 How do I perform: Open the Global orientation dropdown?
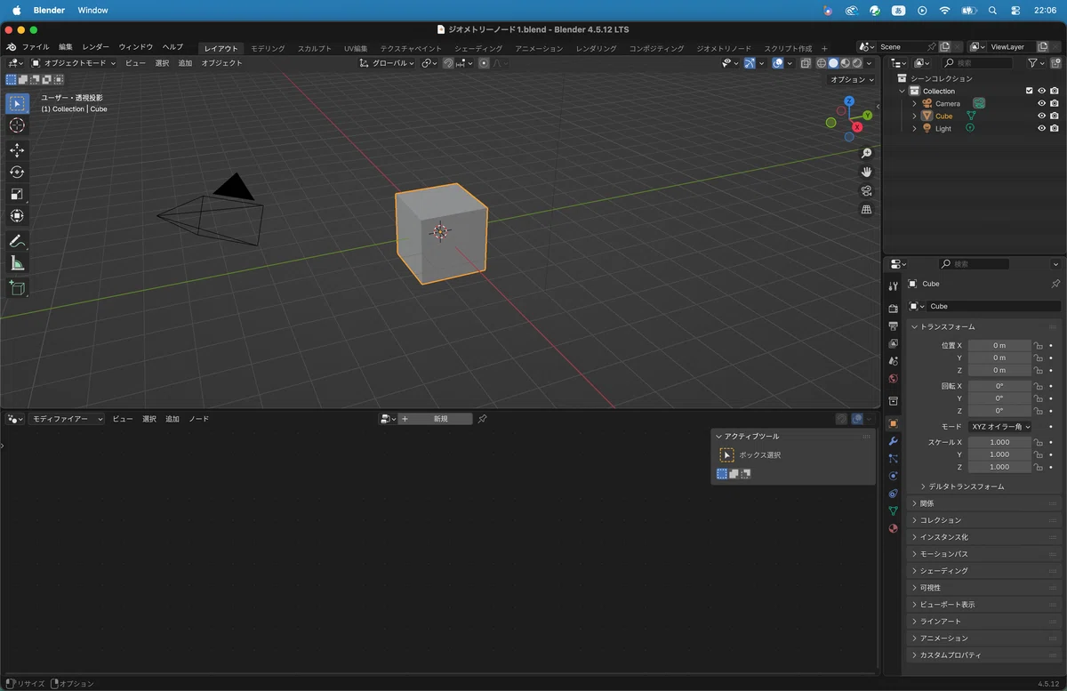coord(388,63)
